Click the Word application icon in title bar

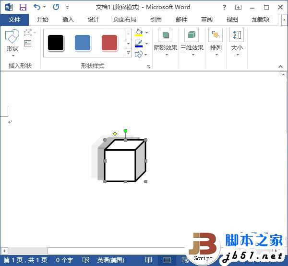(x=9, y=7)
